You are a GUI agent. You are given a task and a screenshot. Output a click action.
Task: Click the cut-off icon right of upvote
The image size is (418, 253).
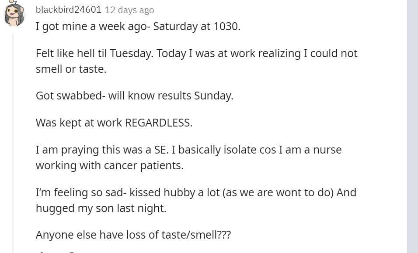pos(70,251)
